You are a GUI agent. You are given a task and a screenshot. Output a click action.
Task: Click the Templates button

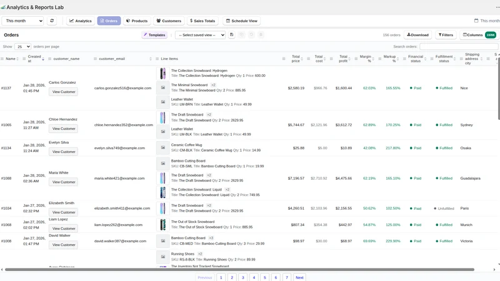tap(154, 35)
